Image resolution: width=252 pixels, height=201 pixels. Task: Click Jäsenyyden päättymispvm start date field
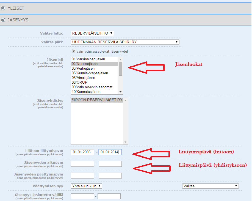[82, 176]
